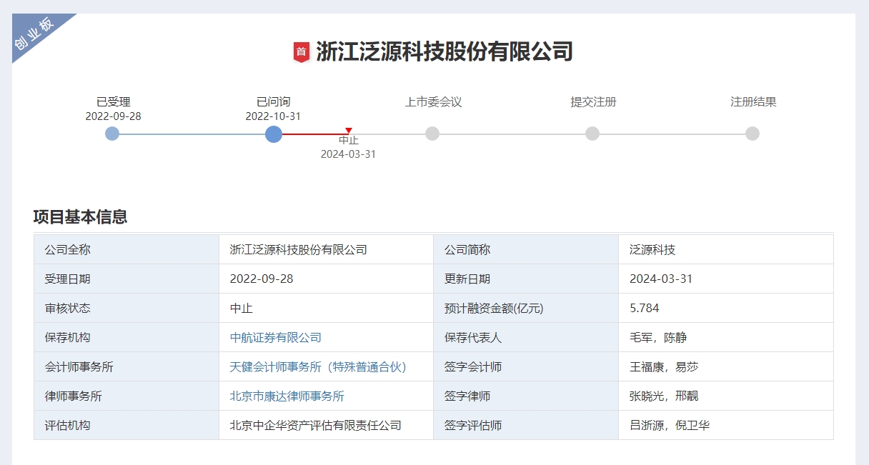Select the 提交注册 timeline node

592,134
